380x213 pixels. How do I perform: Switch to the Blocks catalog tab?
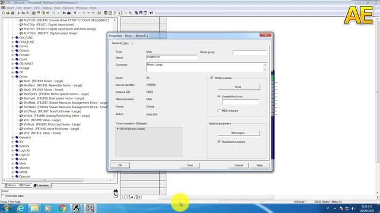[11, 185]
